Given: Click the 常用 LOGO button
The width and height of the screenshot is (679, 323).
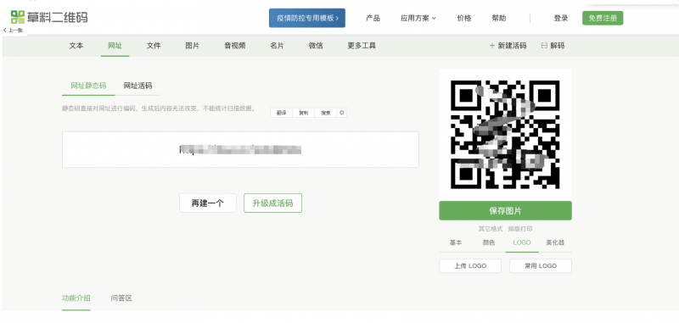Looking at the screenshot, I should [541, 266].
